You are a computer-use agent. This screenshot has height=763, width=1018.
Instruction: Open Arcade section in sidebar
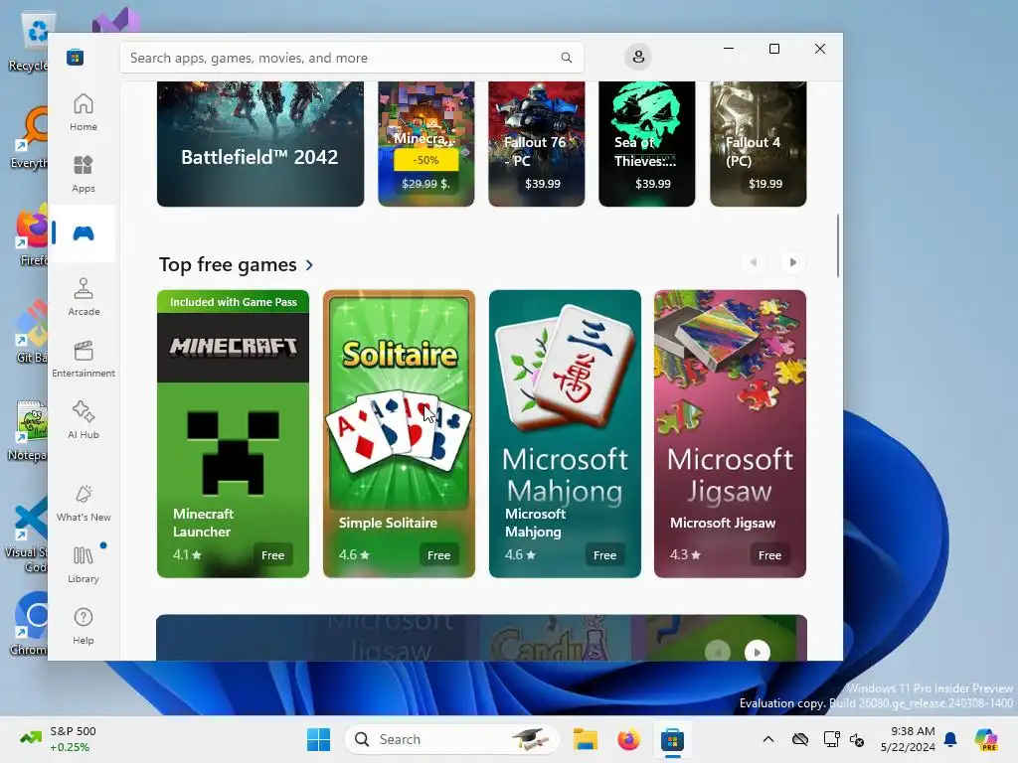[84, 297]
